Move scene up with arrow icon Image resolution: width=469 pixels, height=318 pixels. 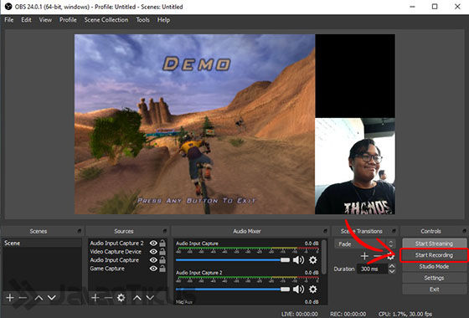[39, 298]
